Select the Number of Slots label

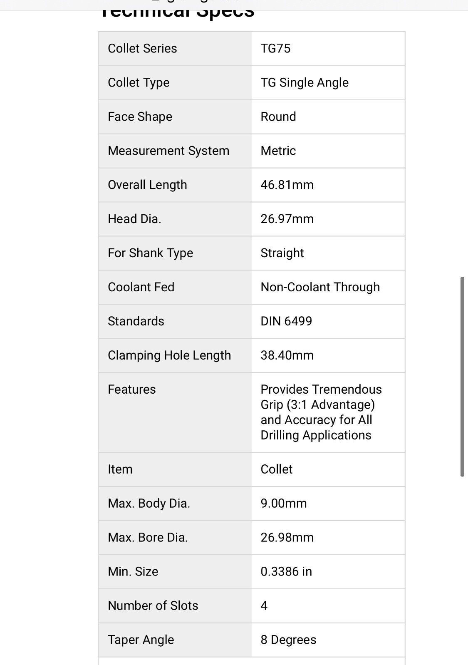[153, 606]
